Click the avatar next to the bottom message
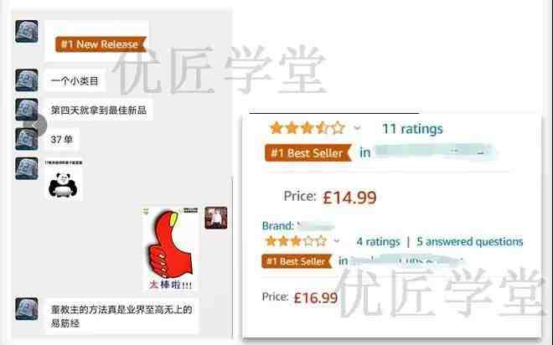Screen dimensions: 553x345 (x=27, y=309)
